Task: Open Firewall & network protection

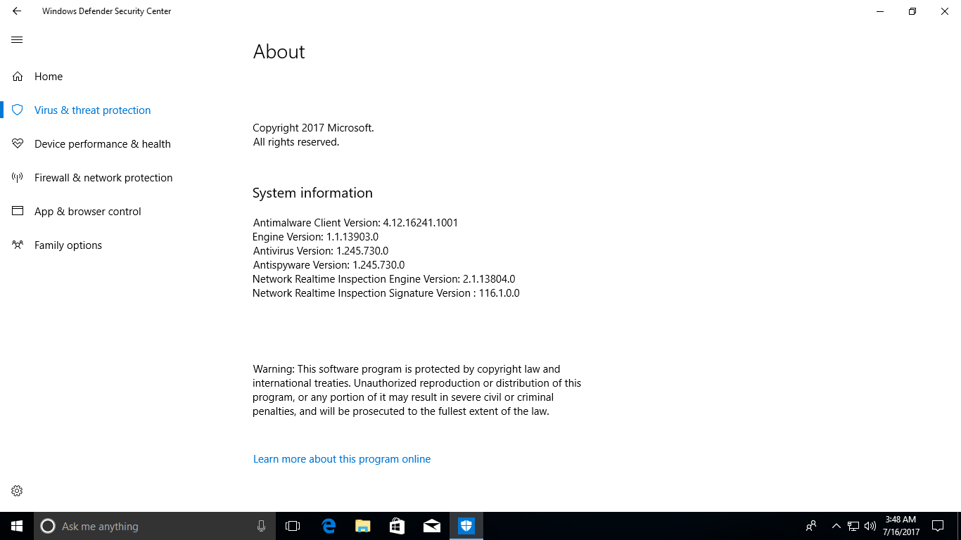Action: point(103,177)
